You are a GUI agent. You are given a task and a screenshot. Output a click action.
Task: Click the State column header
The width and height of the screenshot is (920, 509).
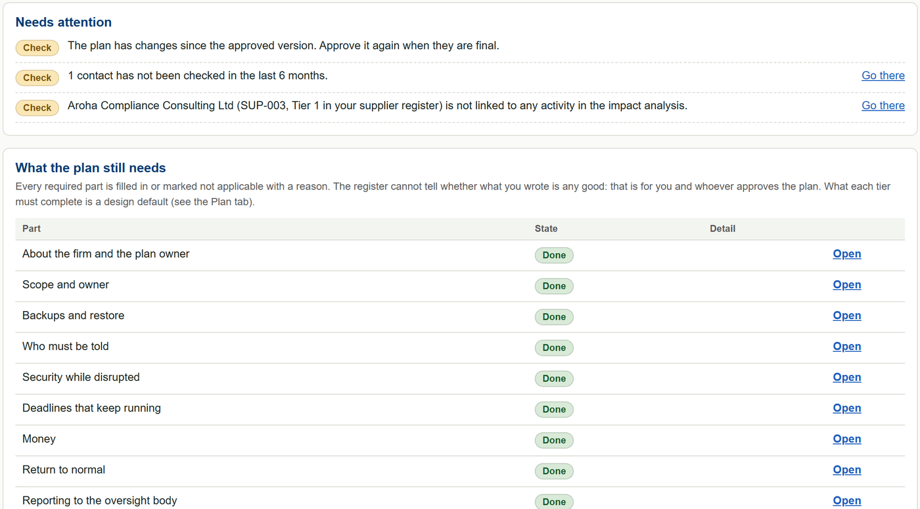(546, 229)
